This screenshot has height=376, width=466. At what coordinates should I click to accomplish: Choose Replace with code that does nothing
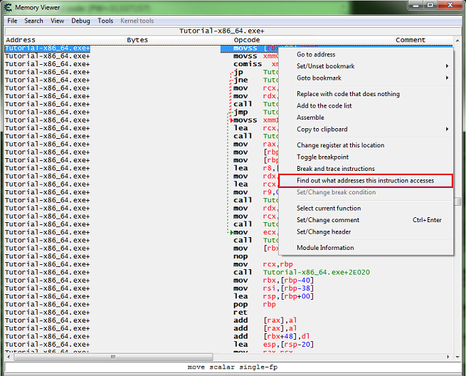(348, 94)
